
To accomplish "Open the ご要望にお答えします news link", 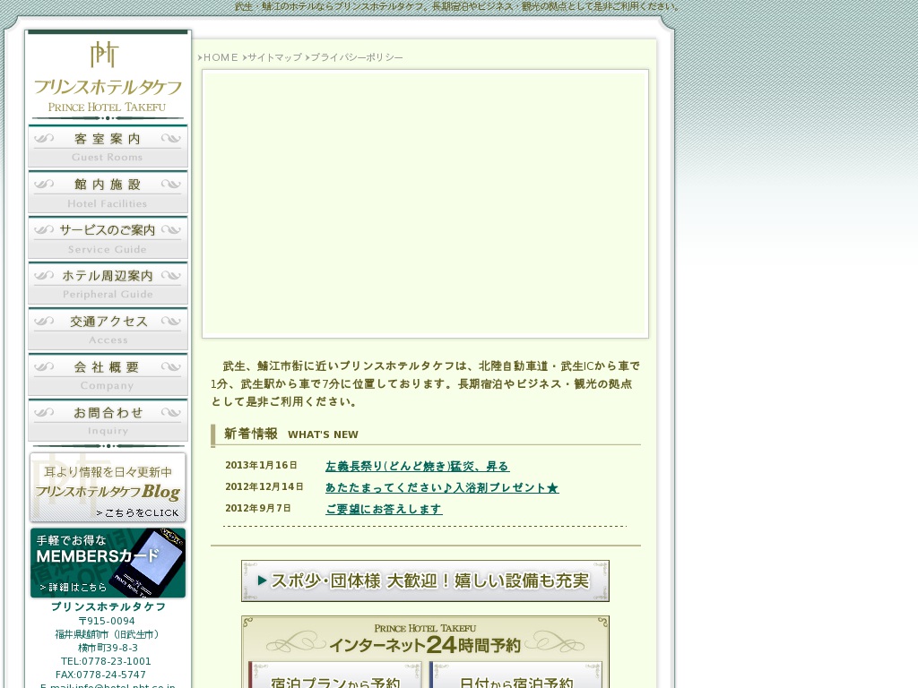I will pyautogui.click(x=384, y=509).
